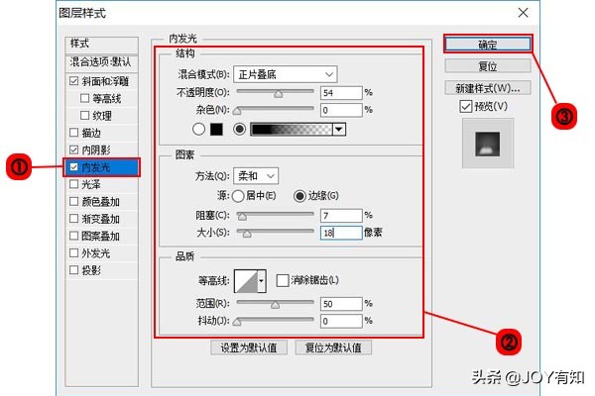The width and height of the screenshot is (595, 396).
Task: Open the 投影 settings row
Action: tap(91, 270)
